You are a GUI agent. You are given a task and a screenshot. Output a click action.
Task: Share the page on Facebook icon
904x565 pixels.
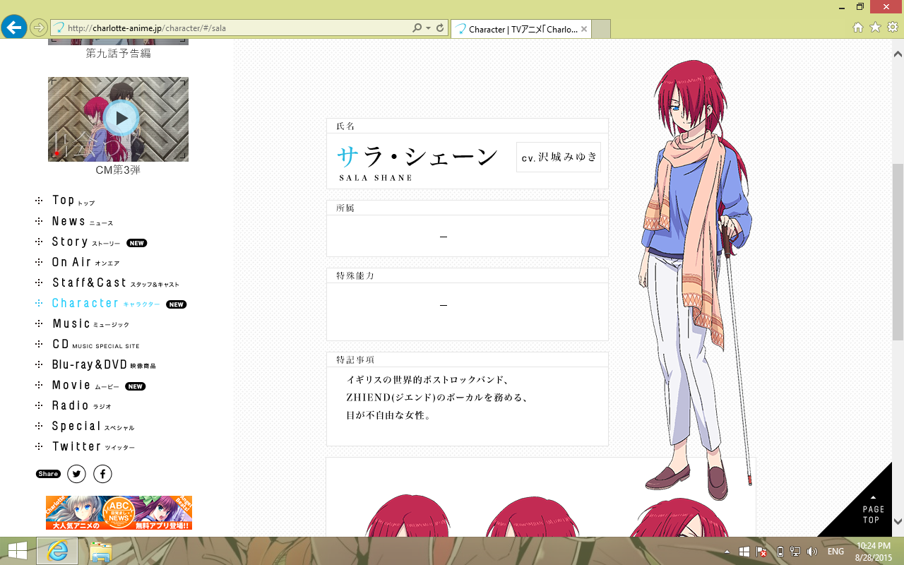(102, 474)
